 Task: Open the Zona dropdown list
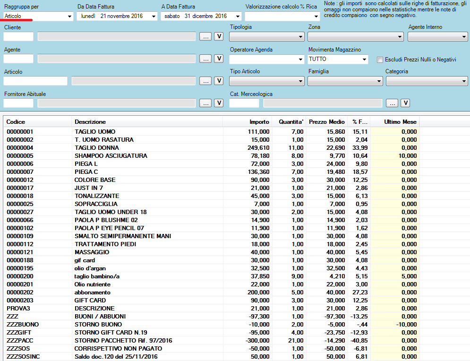400,36
